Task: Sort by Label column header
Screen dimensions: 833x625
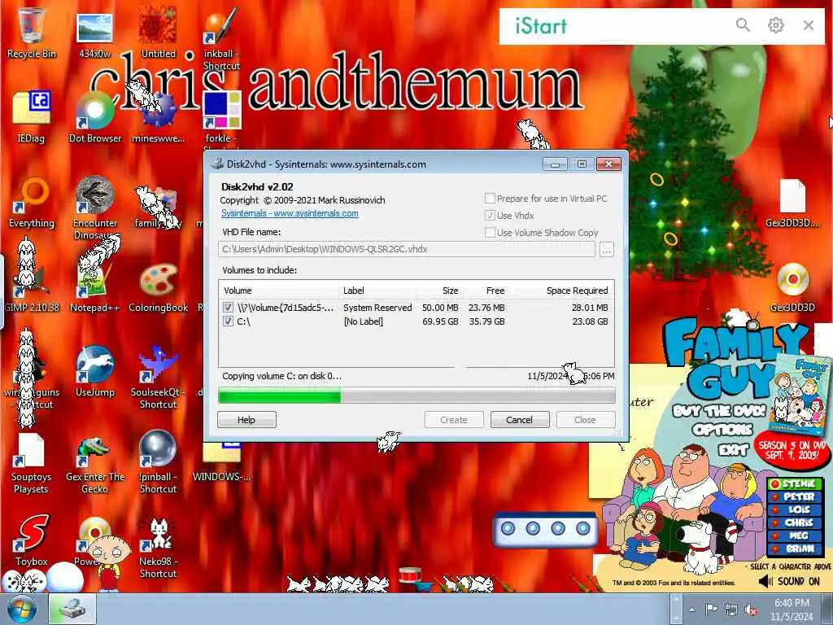Action: click(378, 291)
